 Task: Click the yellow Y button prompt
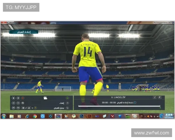pyautogui.click(x=35, y=108)
